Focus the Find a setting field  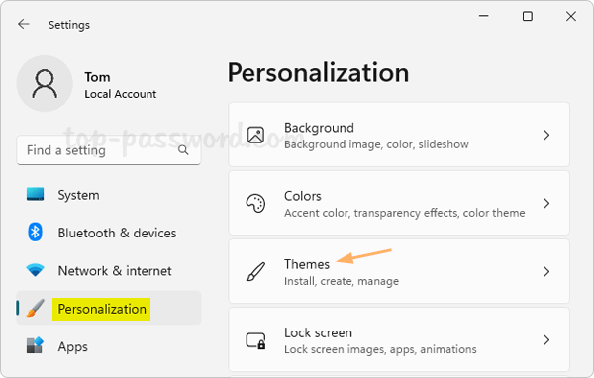109,150
